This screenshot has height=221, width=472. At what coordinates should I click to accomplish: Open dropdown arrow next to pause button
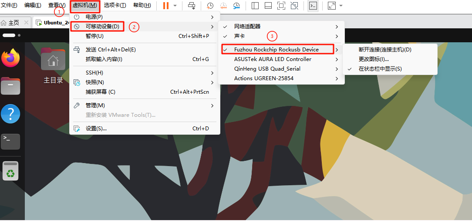175,6
